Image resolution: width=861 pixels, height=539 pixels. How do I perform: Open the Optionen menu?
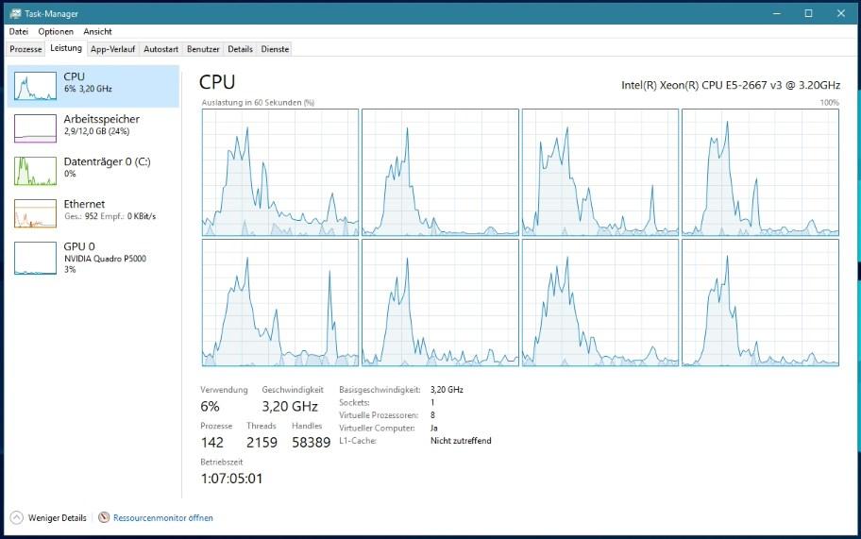click(x=56, y=31)
